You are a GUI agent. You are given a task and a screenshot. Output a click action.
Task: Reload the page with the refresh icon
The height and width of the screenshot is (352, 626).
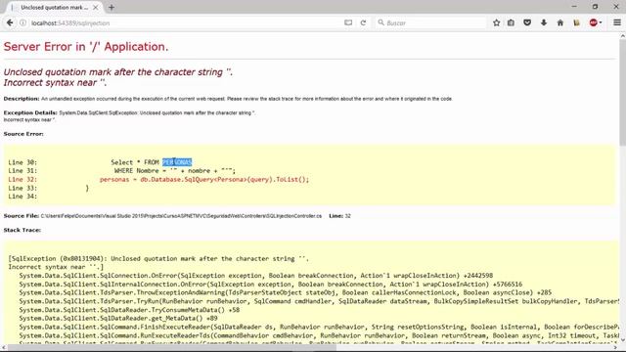pos(363,22)
